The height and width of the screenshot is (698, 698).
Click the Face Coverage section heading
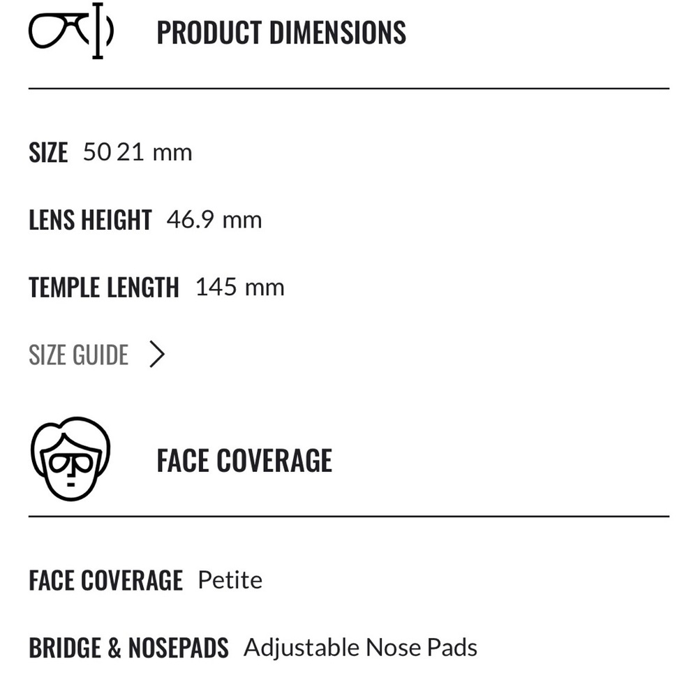[244, 461]
